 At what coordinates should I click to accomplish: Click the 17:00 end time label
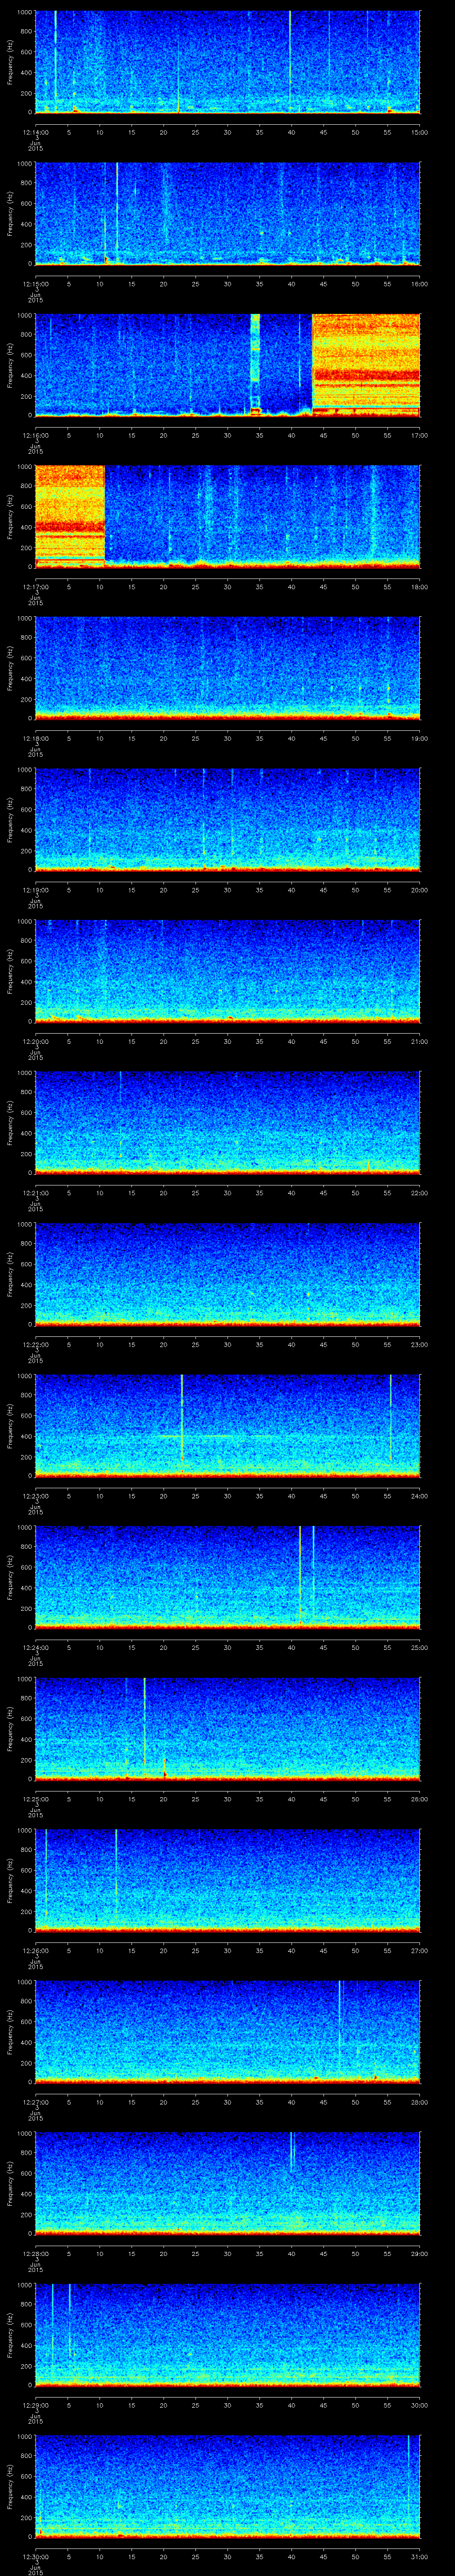(419, 435)
